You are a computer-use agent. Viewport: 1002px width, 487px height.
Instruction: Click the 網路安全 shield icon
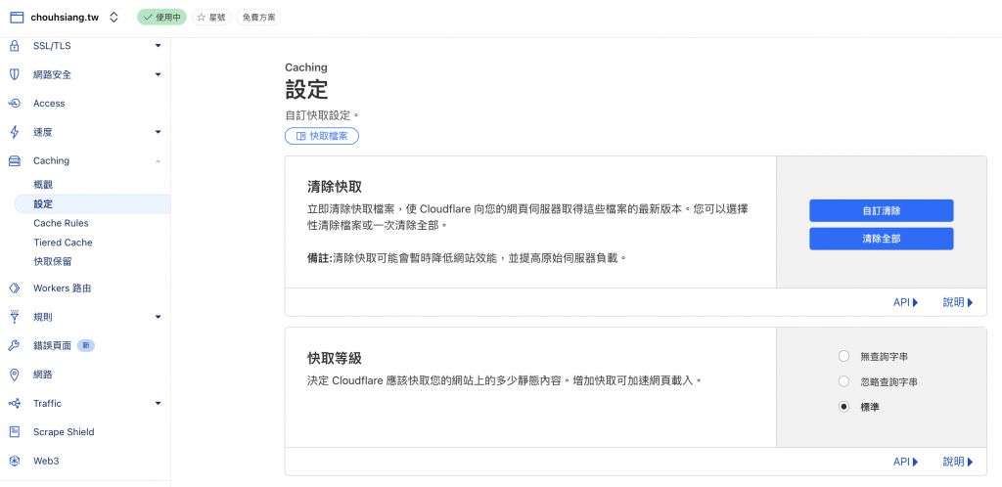pyautogui.click(x=15, y=74)
